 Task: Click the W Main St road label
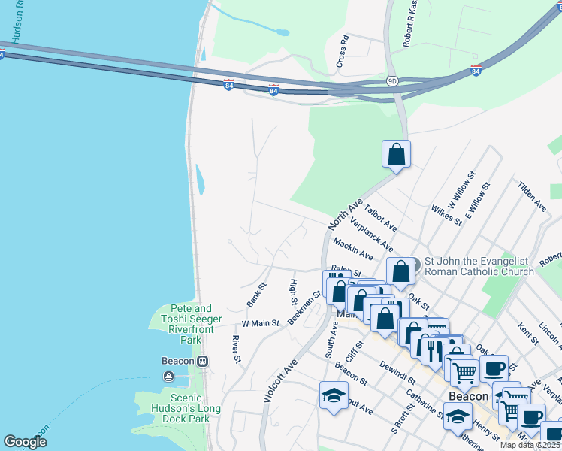click(260, 323)
